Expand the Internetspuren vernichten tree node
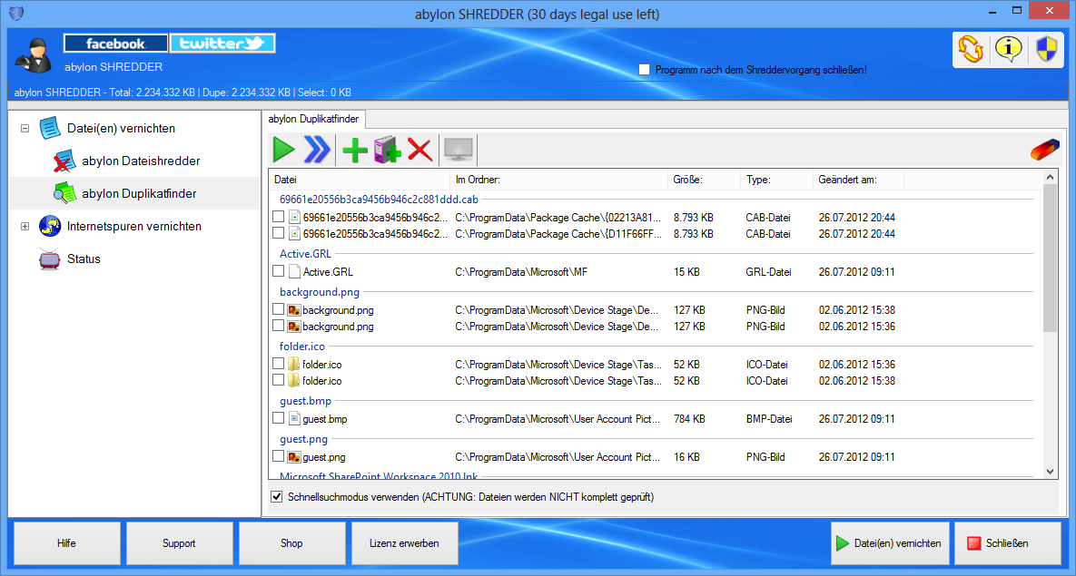 click(25, 226)
